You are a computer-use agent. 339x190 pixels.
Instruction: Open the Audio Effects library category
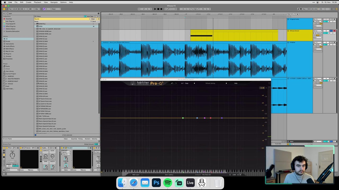(10, 46)
